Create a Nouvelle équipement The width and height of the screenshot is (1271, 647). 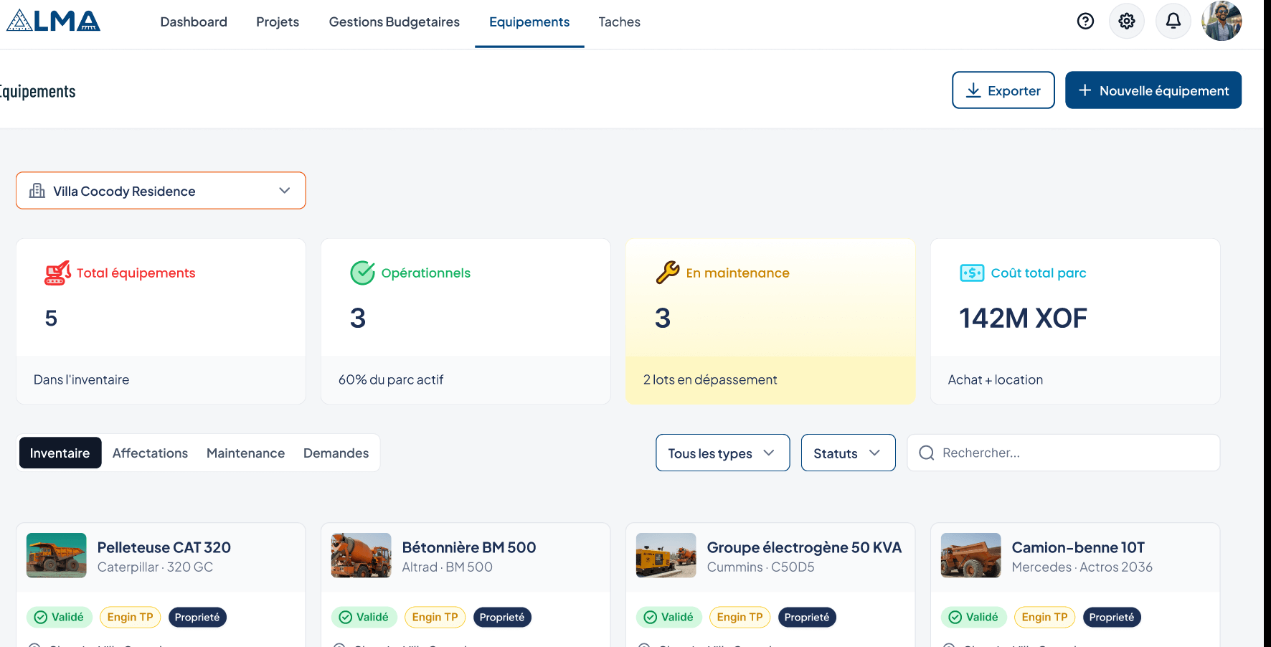pyautogui.click(x=1153, y=90)
